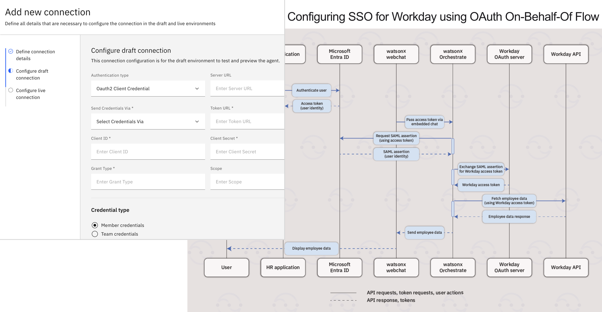The height and width of the screenshot is (312, 602).
Task: Click the completed Define connection details step icon
Action: pos(11,51)
